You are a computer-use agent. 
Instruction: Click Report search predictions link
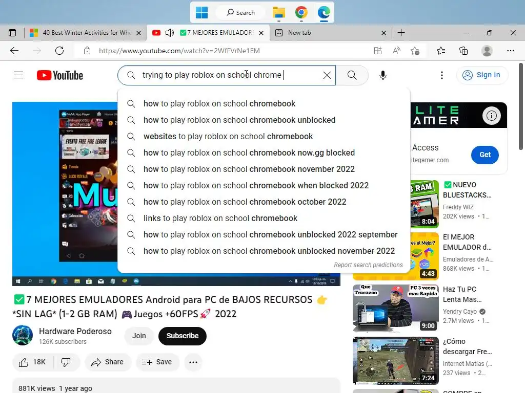pyautogui.click(x=368, y=265)
